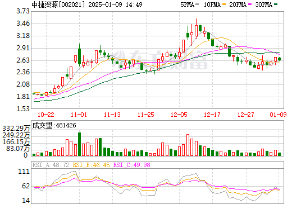Click the 30PMA green legend swatch
This screenshot has height=204, width=292.
coord(276,4)
